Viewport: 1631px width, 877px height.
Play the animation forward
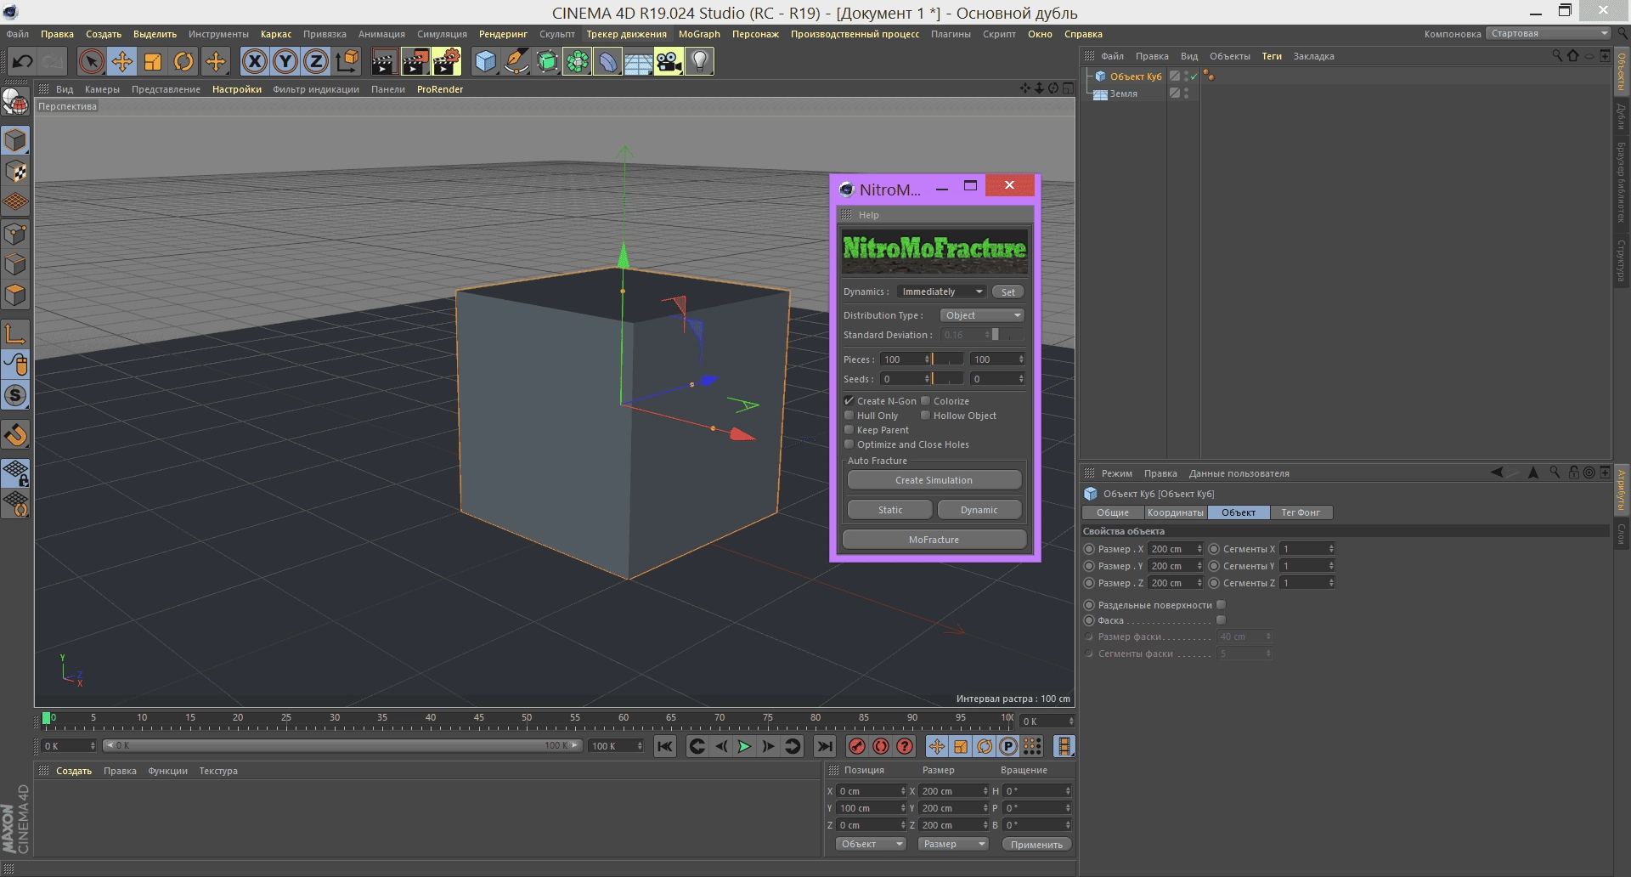point(744,746)
